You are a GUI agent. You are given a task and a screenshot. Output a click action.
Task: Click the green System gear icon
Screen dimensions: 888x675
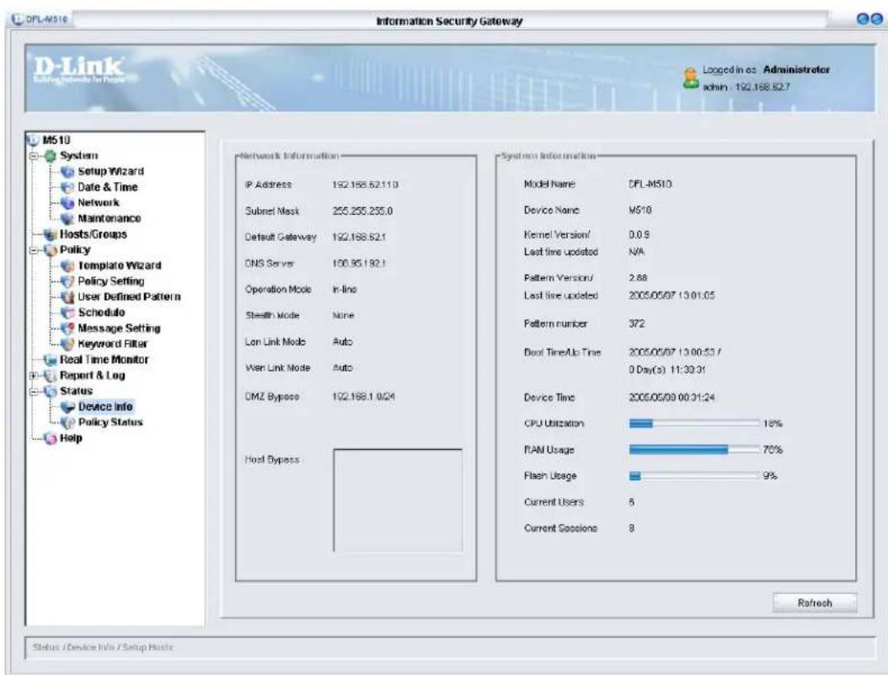[x=51, y=156]
